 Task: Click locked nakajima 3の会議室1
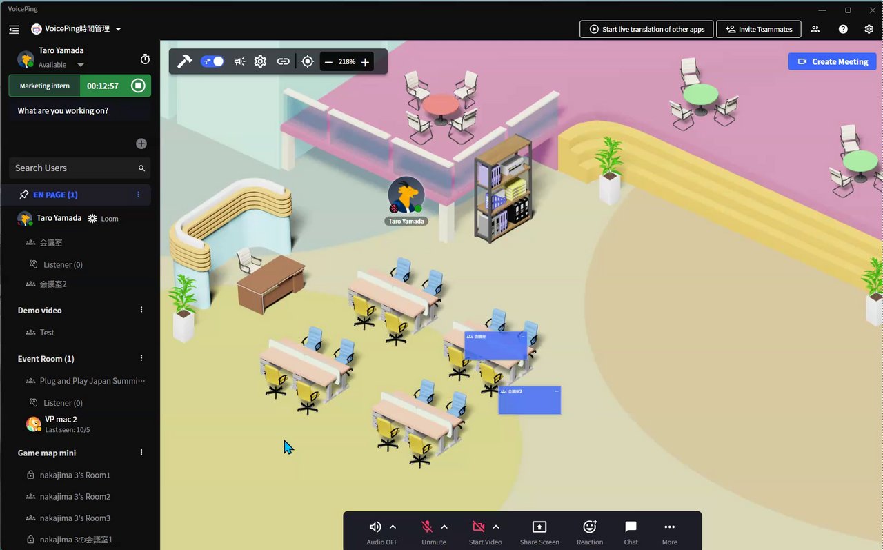(x=76, y=539)
